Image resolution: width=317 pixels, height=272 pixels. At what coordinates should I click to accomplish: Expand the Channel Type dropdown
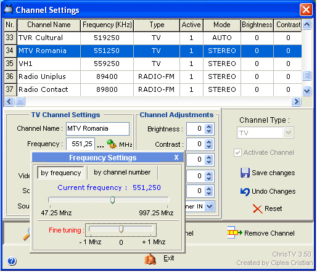click(x=288, y=133)
